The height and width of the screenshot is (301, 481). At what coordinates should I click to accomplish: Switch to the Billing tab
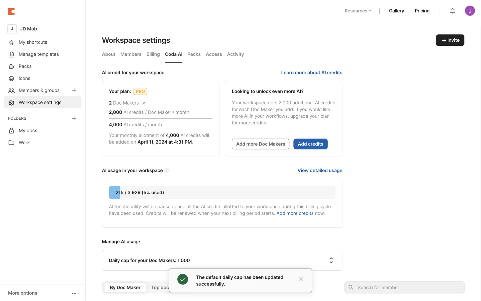(153, 54)
